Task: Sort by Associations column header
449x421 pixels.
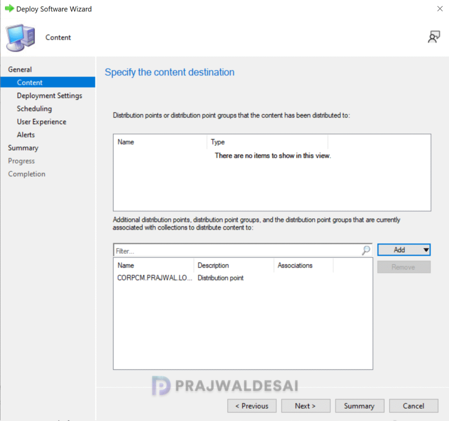Action: (x=303, y=265)
